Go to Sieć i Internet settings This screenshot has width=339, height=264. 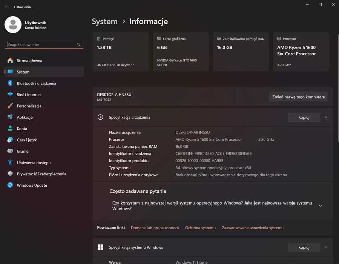[44, 95]
